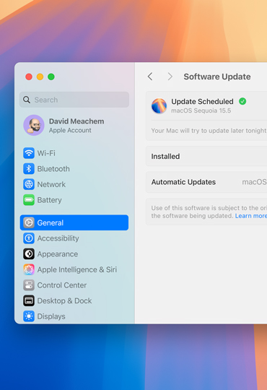Click the search magnifying glass icon
Screen dimensions: 267x390
[x=27, y=100]
